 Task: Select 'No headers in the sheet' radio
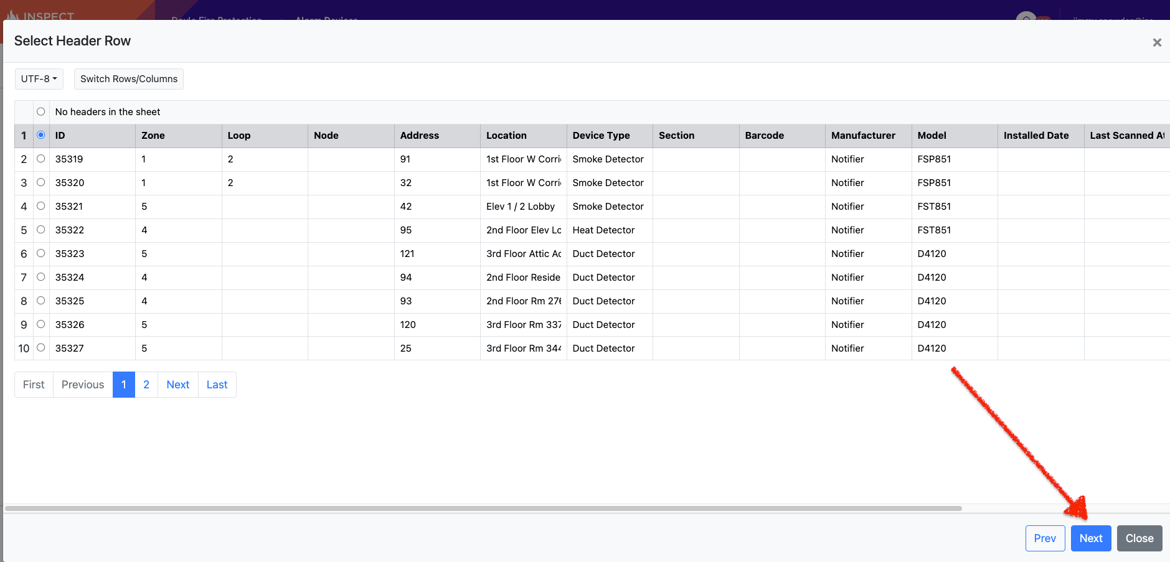(x=41, y=111)
